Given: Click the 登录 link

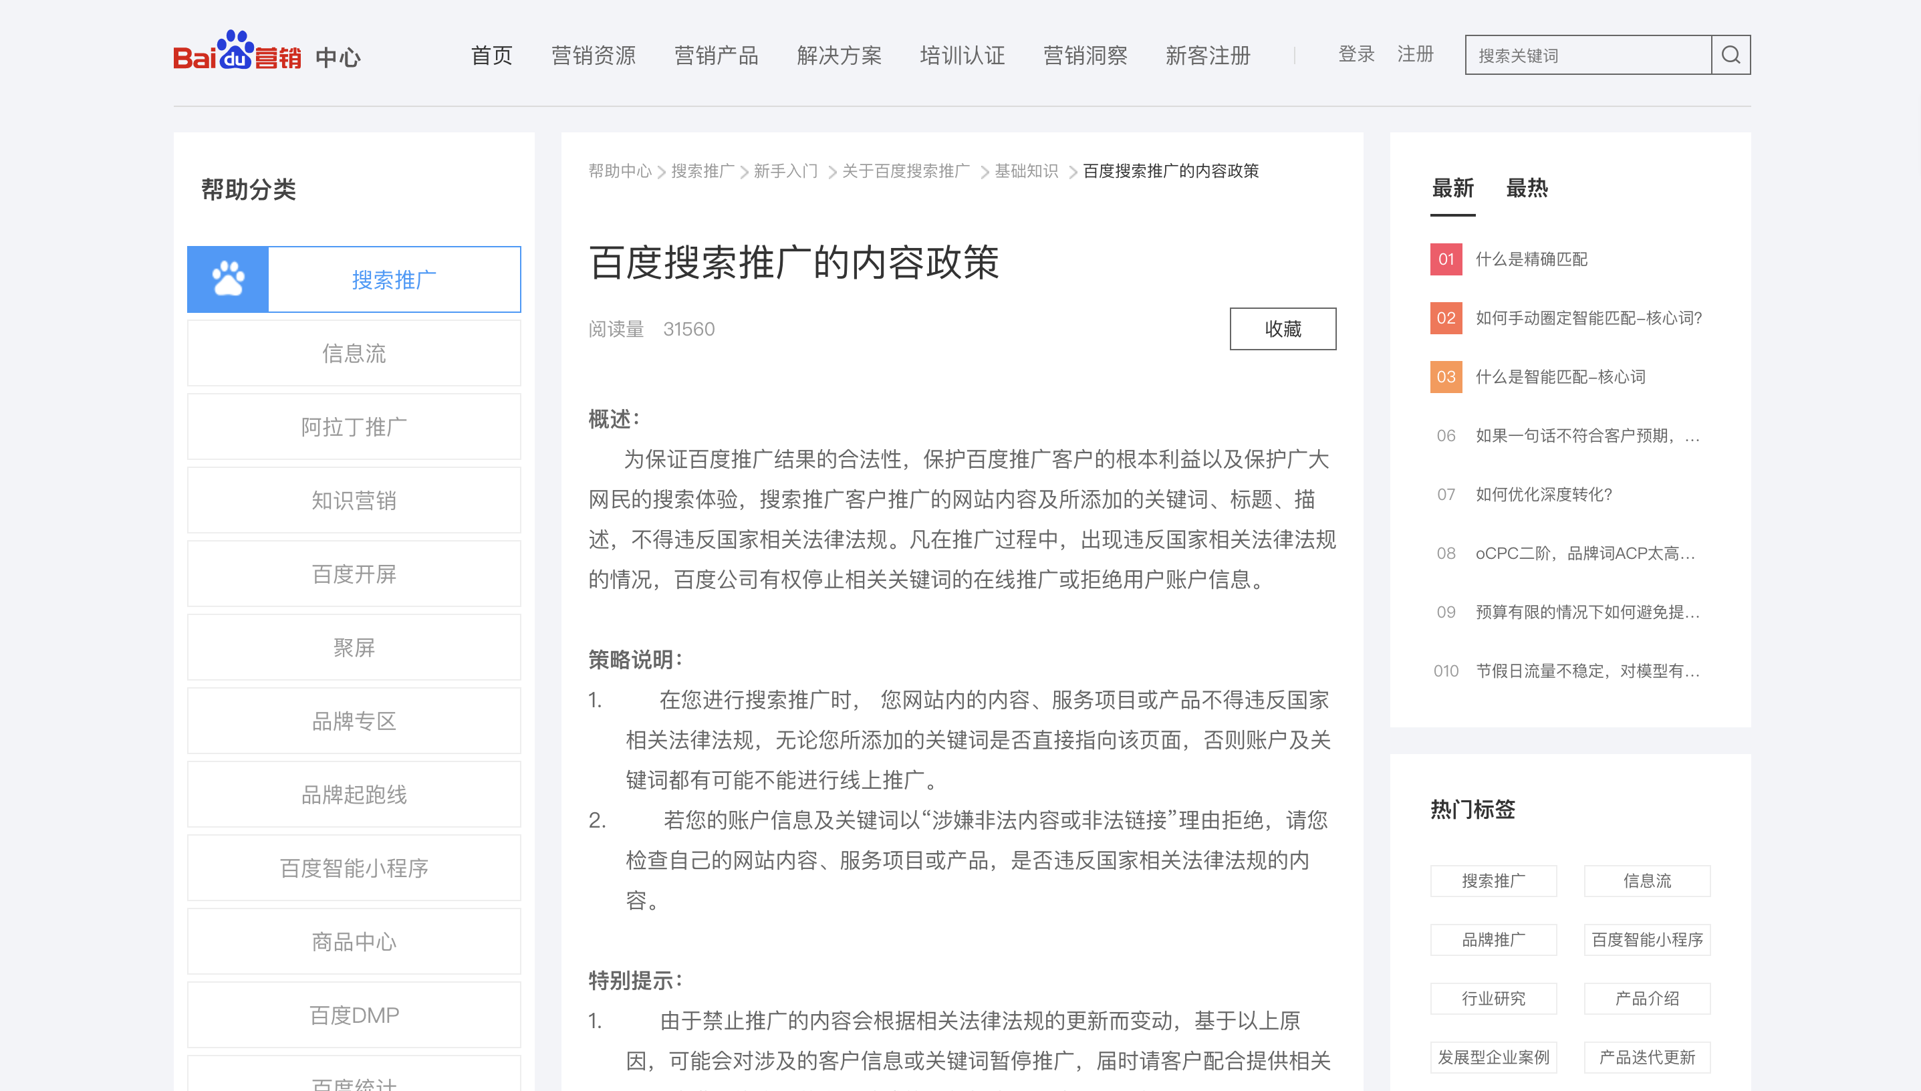Looking at the screenshot, I should [1356, 55].
